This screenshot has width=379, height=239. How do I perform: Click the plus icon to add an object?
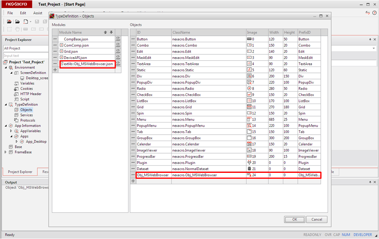tap(133, 181)
